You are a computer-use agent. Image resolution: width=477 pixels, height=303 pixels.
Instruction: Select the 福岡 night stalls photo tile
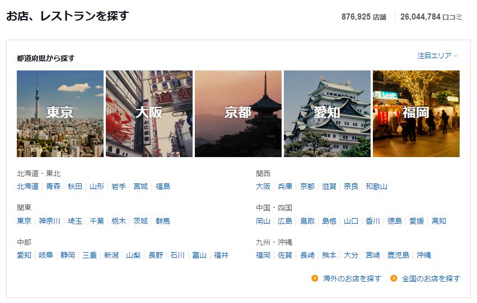pyautogui.click(x=416, y=113)
